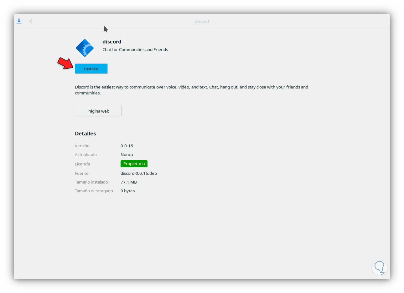Click the Nunca updated value
This screenshot has width=404, height=293.
(x=127, y=154)
